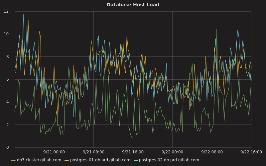Click the 0 value on the y-axis

pyautogui.click(x=8, y=147)
